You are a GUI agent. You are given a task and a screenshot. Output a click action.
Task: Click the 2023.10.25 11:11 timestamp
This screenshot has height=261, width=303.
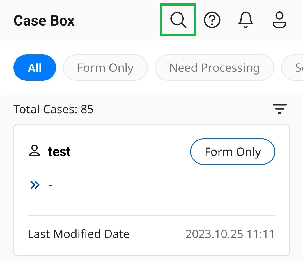pos(230,234)
